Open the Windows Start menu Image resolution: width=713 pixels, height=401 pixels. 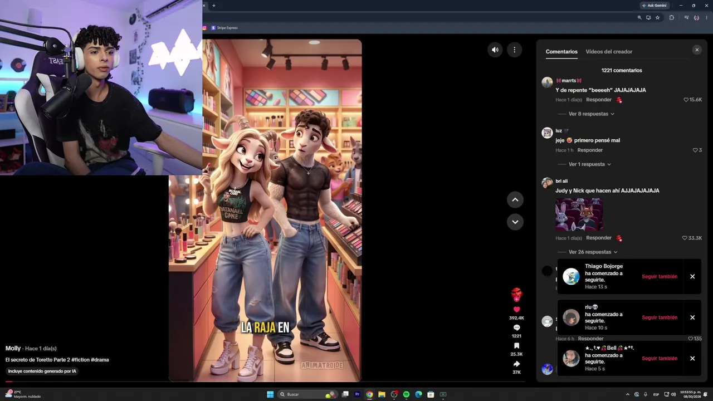pyautogui.click(x=270, y=394)
